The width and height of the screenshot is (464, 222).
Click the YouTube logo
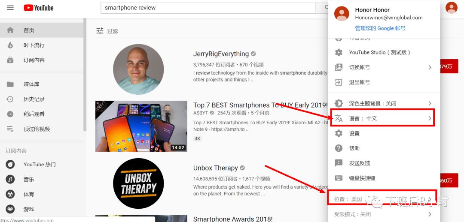click(x=39, y=8)
